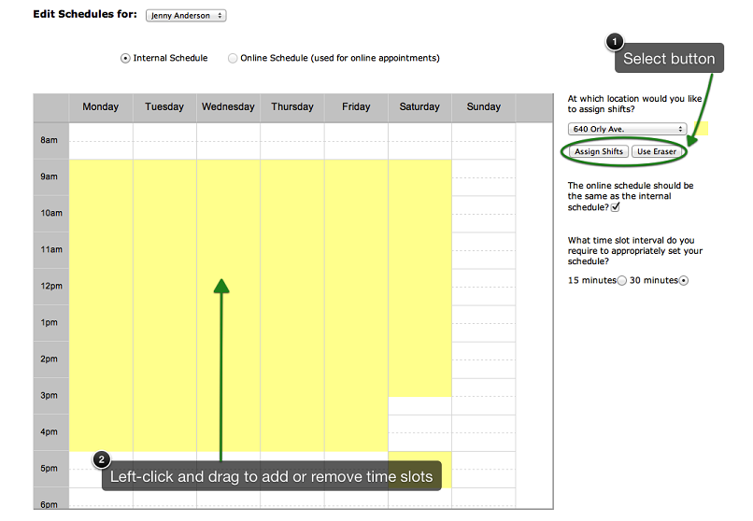Click the Sunday 9am time slot
This screenshot has height=521, width=753.
[x=484, y=177]
